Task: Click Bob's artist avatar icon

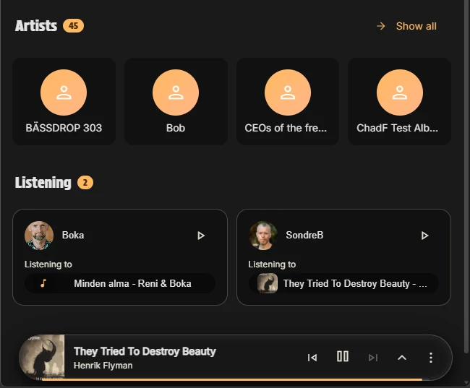Action: coord(176,92)
